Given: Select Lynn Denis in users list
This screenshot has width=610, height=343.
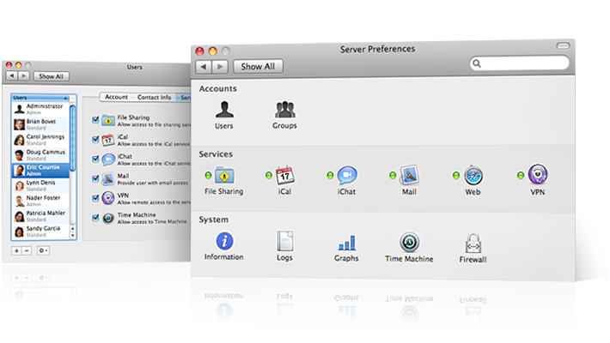Looking at the screenshot, I should tap(41, 186).
